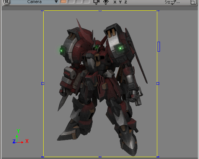This screenshot has width=199, height=159.
Task: Click the left-middle crop frame handle
Action: click(x=42, y=83)
